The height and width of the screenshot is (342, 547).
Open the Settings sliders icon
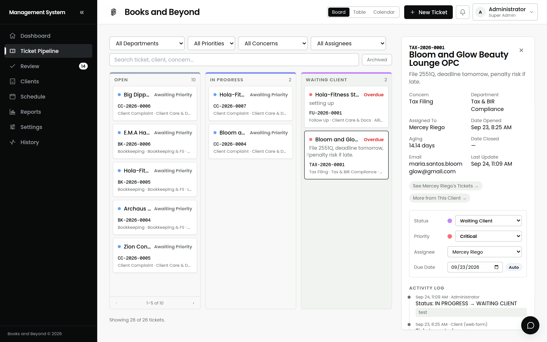coord(13,127)
